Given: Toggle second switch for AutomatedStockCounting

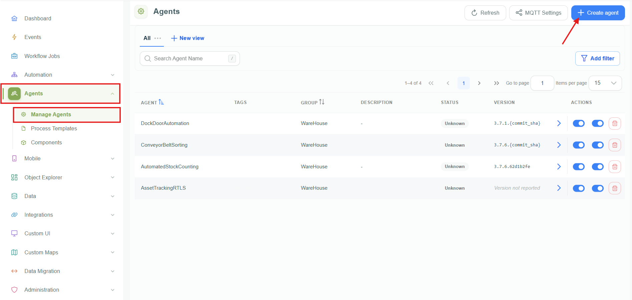Looking at the screenshot, I should [598, 166].
